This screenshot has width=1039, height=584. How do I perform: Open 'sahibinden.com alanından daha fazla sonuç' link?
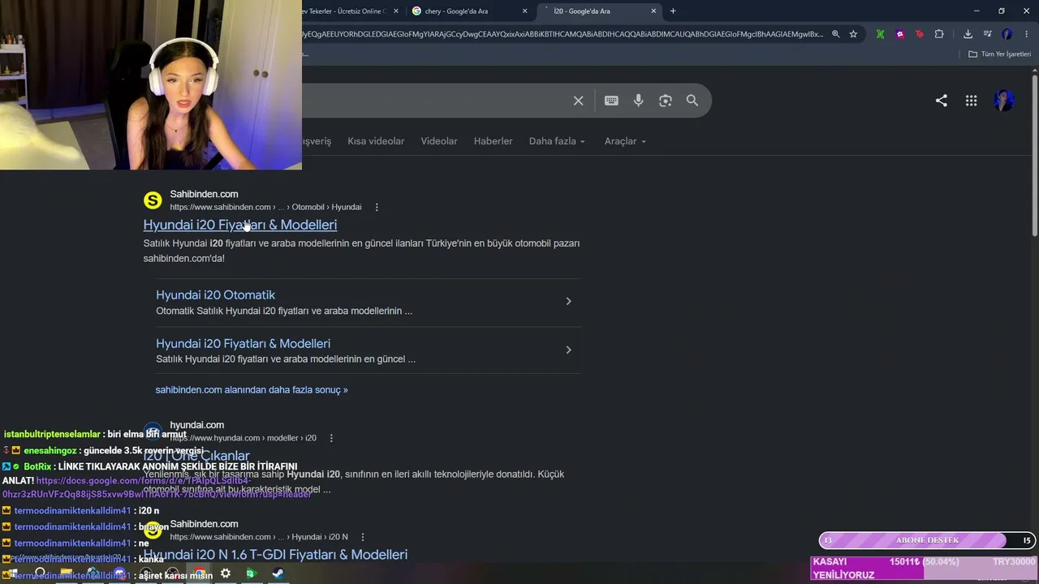[252, 390]
